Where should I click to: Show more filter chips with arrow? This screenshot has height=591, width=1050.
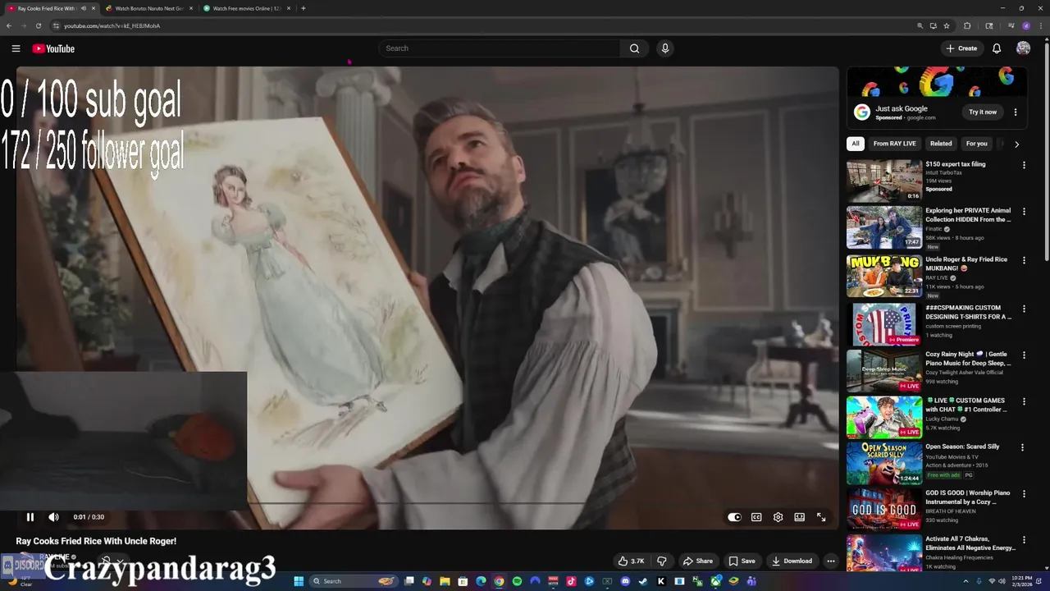[1016, 144]
